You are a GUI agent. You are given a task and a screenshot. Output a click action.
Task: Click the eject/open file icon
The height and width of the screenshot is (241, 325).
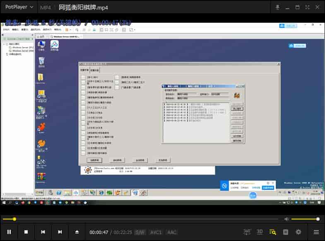(x=77, y=232)
